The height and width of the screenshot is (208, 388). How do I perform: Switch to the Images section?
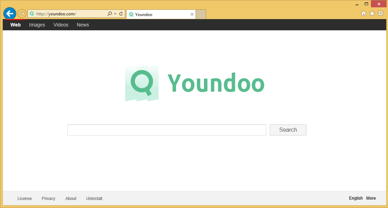click(37, 25)
